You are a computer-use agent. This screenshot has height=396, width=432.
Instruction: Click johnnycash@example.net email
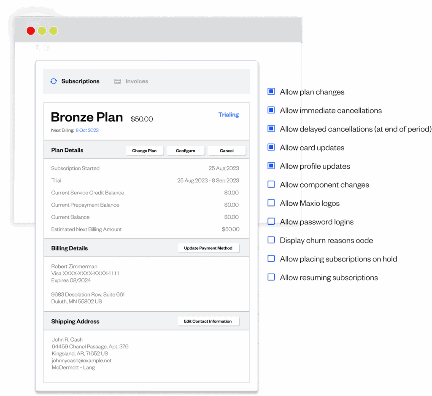81,361
